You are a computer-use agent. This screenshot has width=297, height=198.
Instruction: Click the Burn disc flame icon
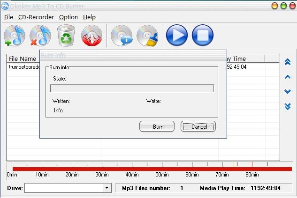click(91, 36)
